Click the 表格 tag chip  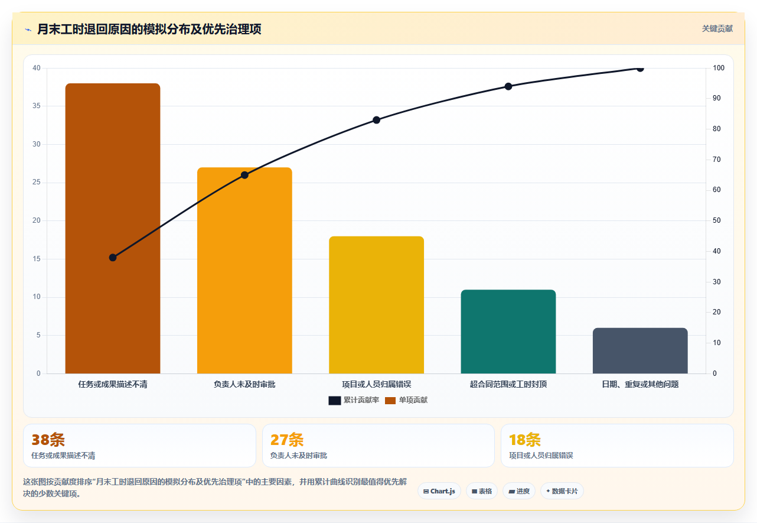(x=482, y=491)
